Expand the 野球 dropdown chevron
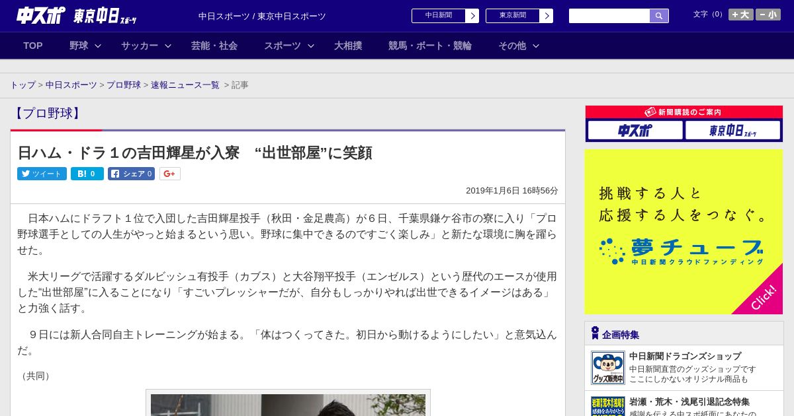The image size is (794, 416). click(98, 46)
